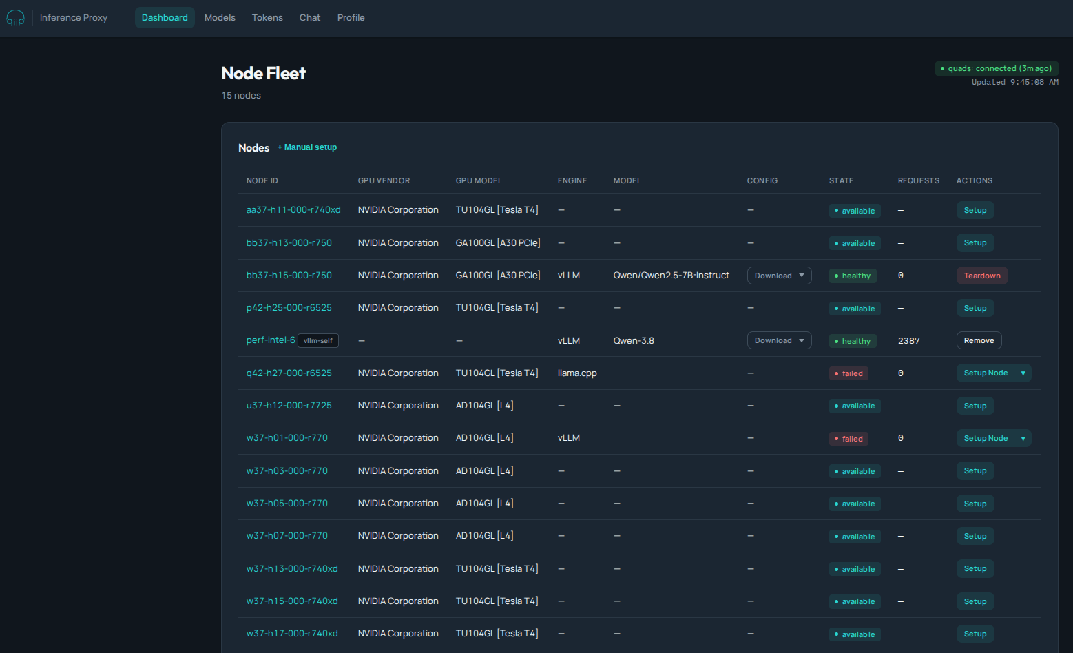Open the Dashboard tab

[x=165, y=18]
